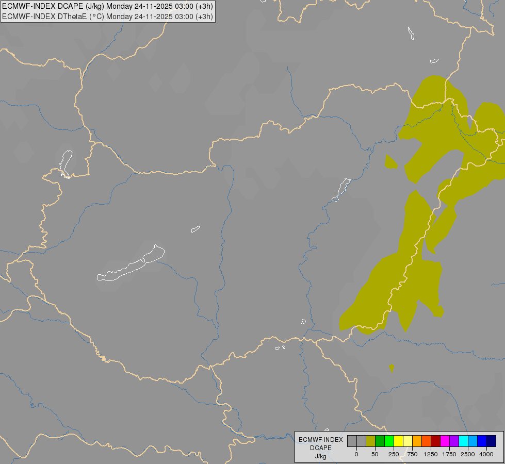
Task: Click the dark red legend swatch
Action: click(436, 441)
